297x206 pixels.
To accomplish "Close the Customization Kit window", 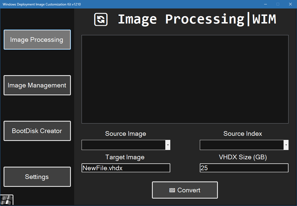I will pyautogui.click(x=290, y=4).
